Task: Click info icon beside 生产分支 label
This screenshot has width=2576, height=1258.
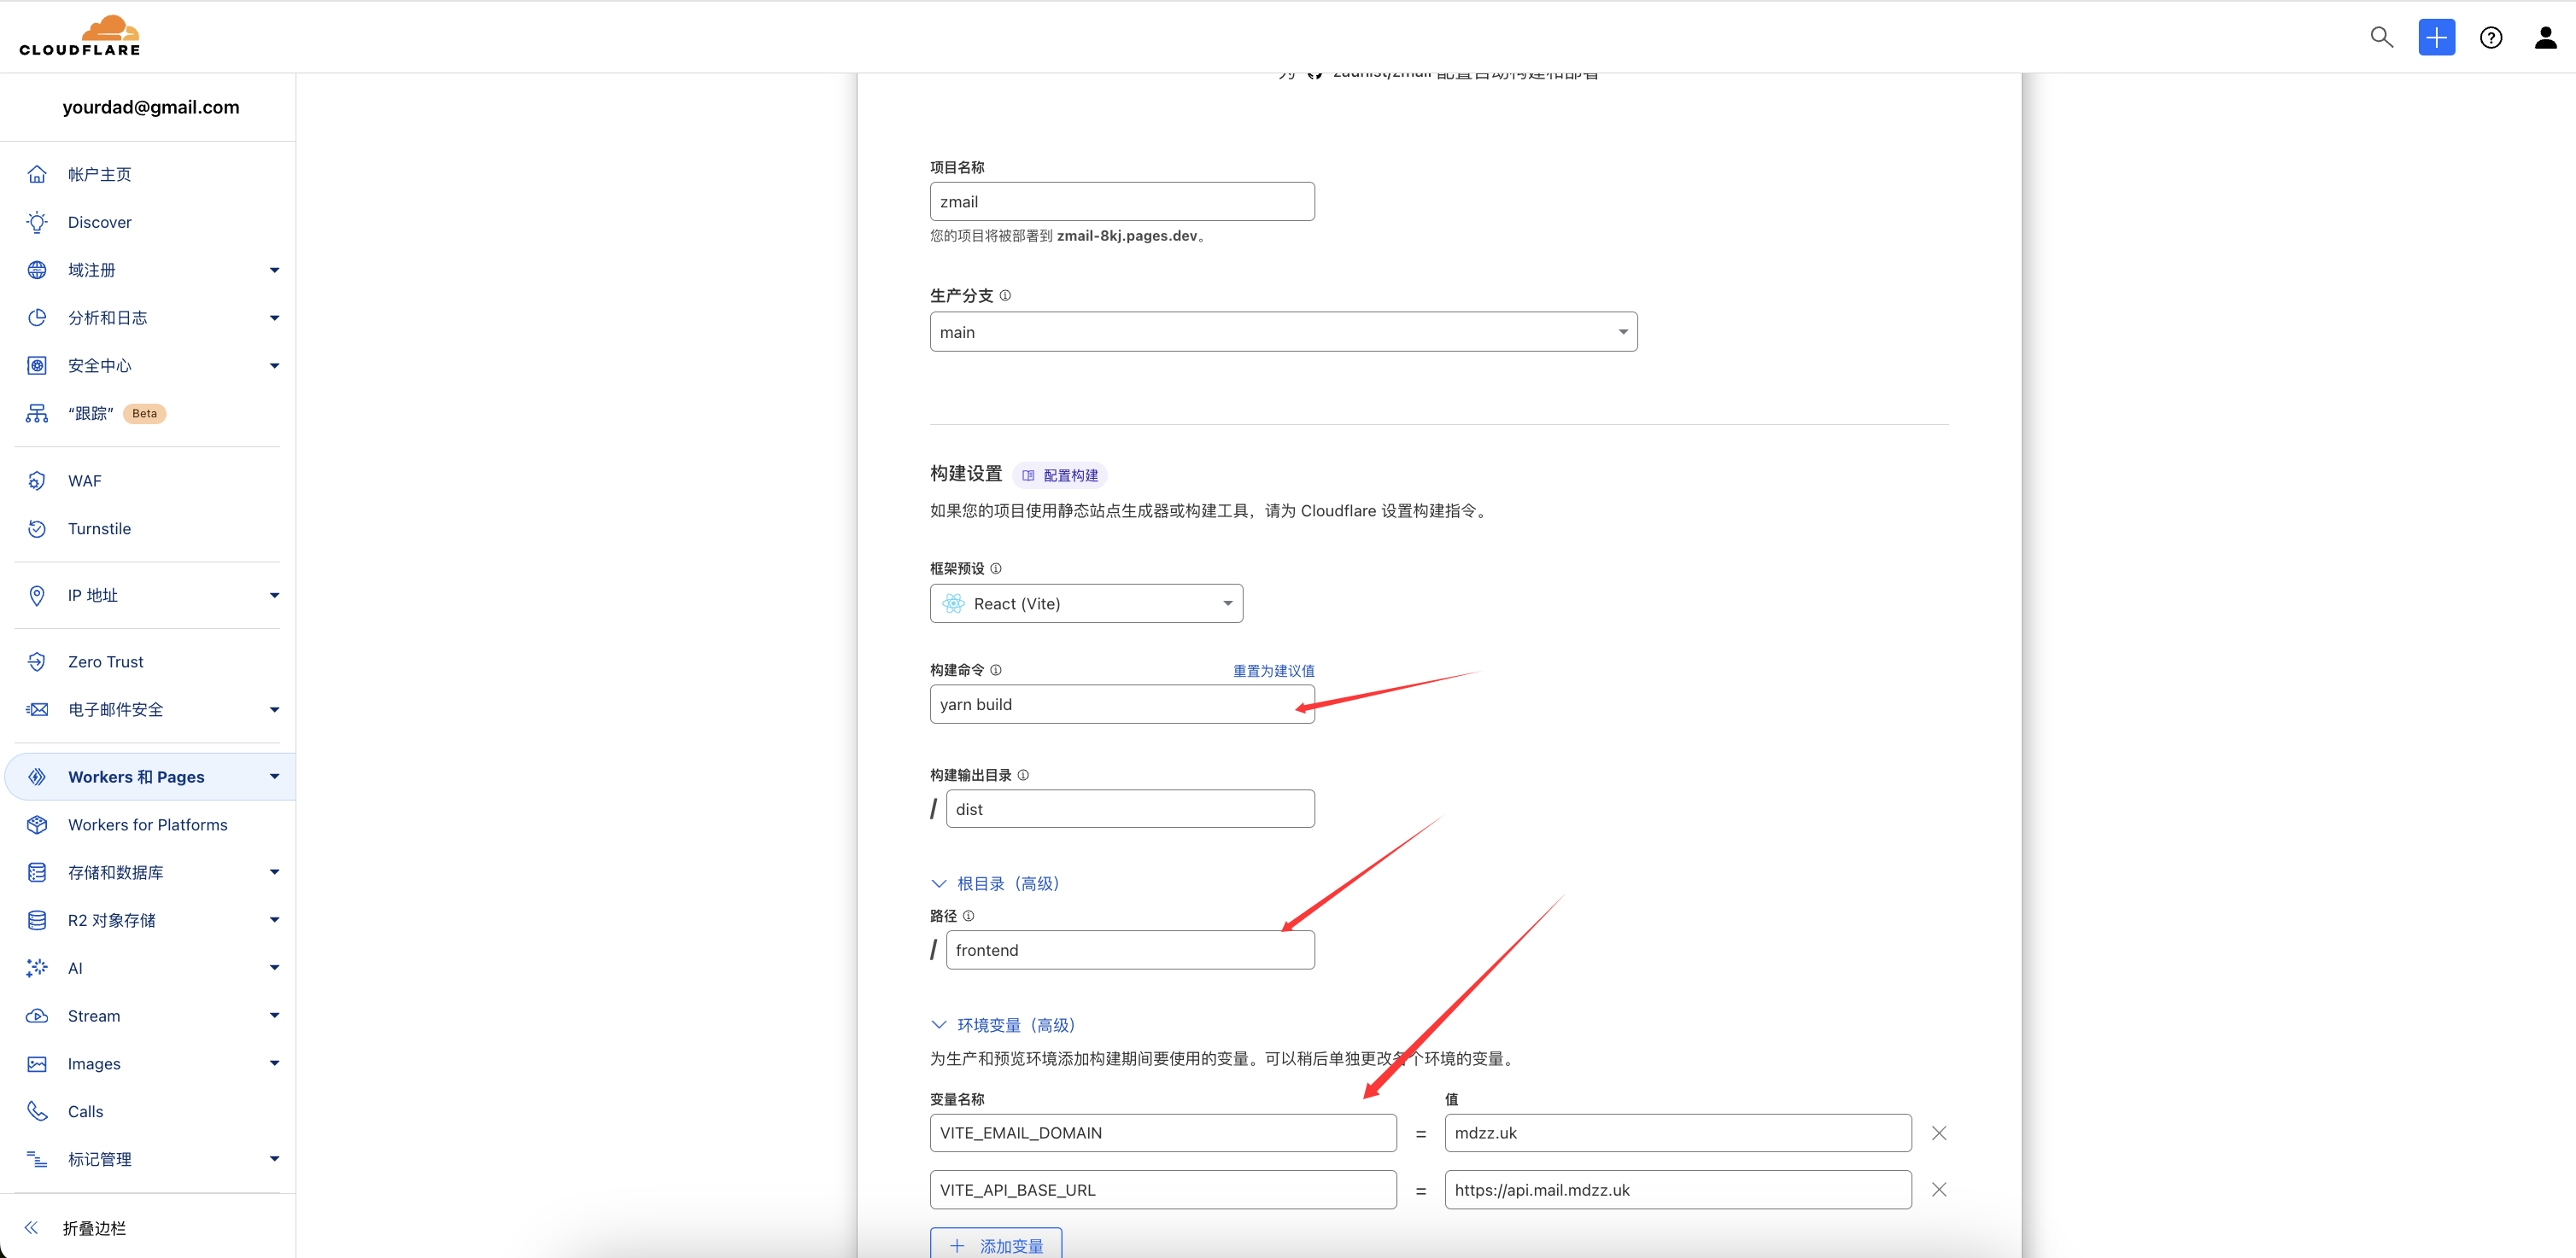Action: (1005, 294)
